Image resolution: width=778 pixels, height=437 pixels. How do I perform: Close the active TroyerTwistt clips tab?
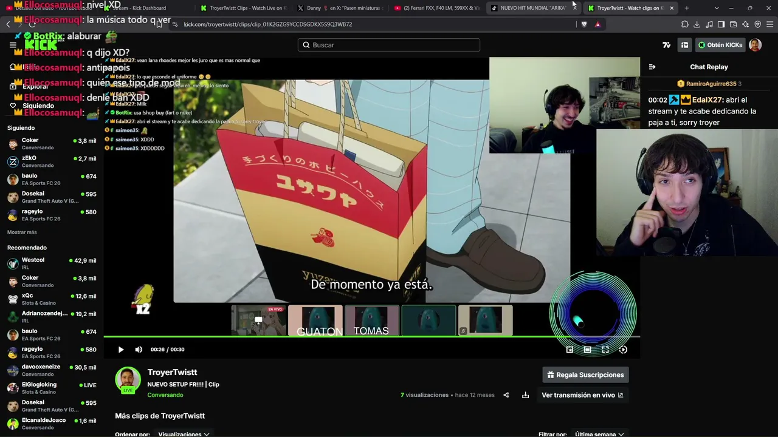(x=672, y=8)
